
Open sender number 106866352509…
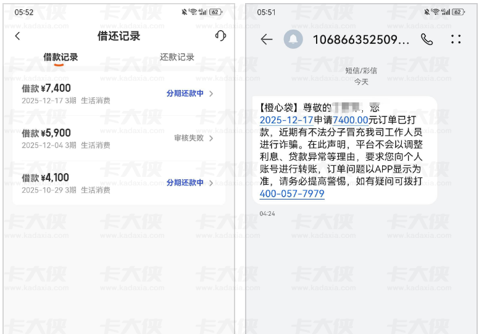tap(360, 39)
